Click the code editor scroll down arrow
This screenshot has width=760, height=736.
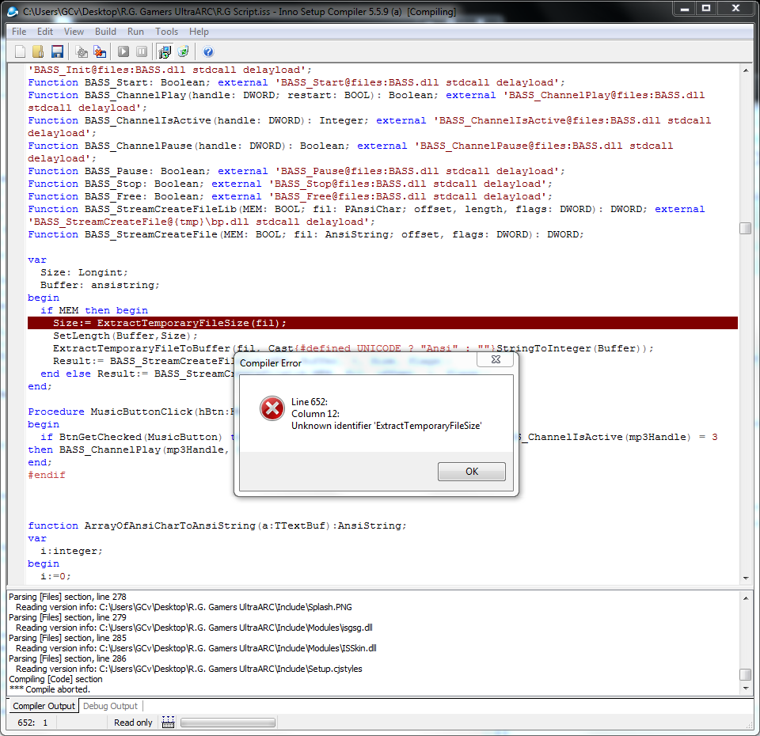[746, 578]
